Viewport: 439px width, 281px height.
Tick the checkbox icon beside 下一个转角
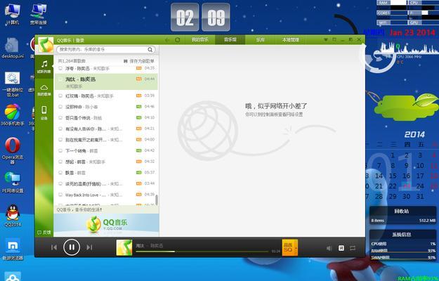point(60,150)
